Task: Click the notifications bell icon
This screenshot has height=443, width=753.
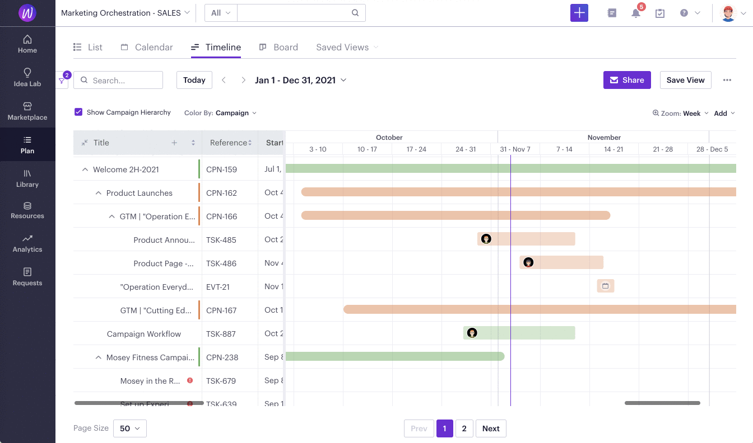Action: 635,13
